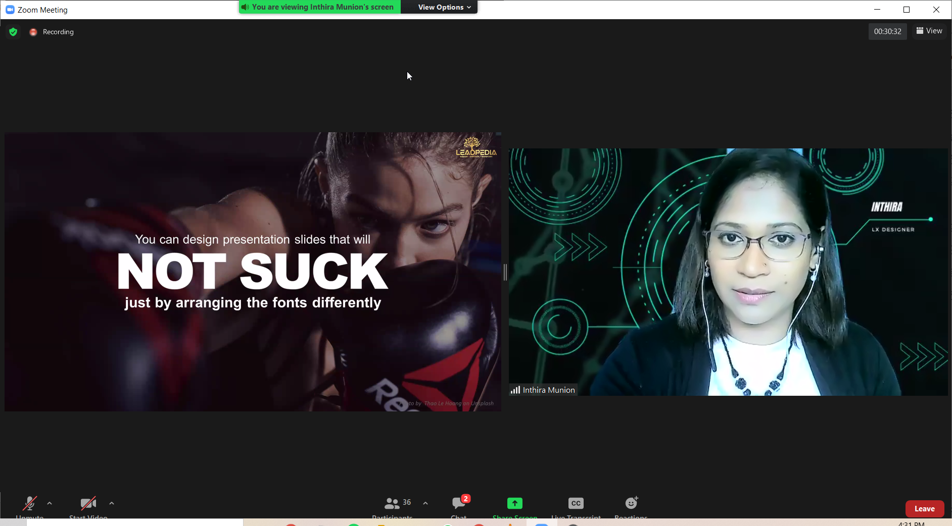Expand video options arrow beside Start Video
The height and width of the screenshot is (526, 952).
pos(112,503)
